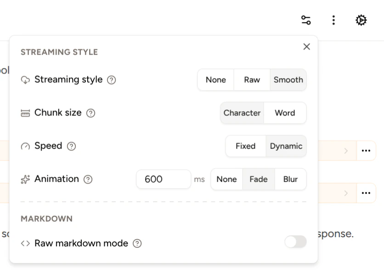The width and height of the screenshot is (384, 274).
Task: Set streaming style to Raw
Action: 252,80
